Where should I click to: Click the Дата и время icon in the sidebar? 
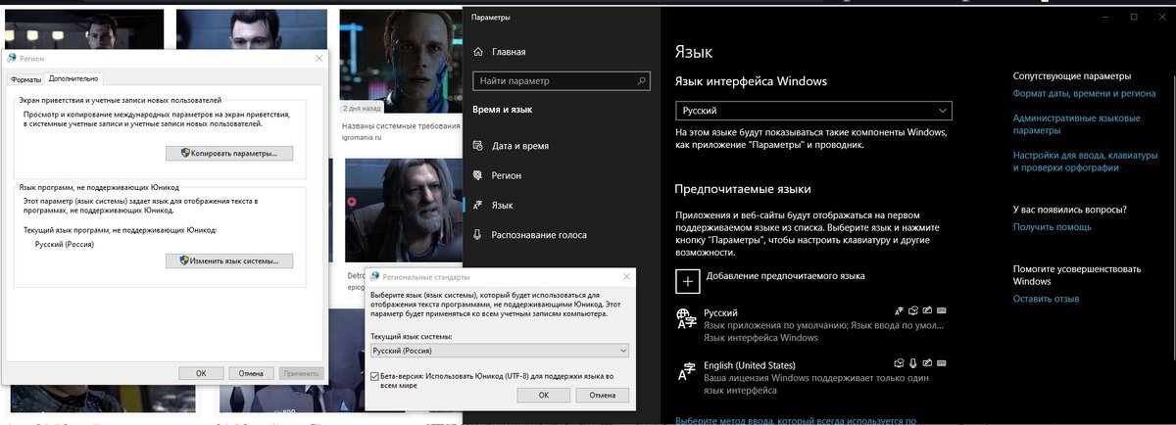pyautogui.click(x=477, y=146)
